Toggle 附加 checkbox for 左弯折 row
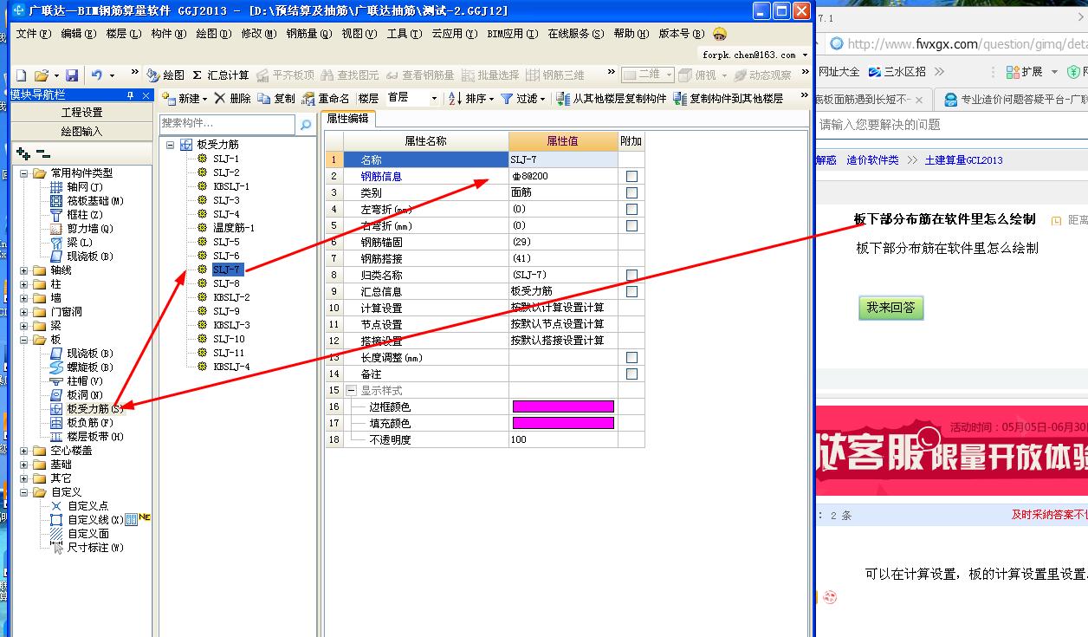Image resolution: width=1088 pixels, height=637 pixels. pyautogui.click(x=631, y=209)
